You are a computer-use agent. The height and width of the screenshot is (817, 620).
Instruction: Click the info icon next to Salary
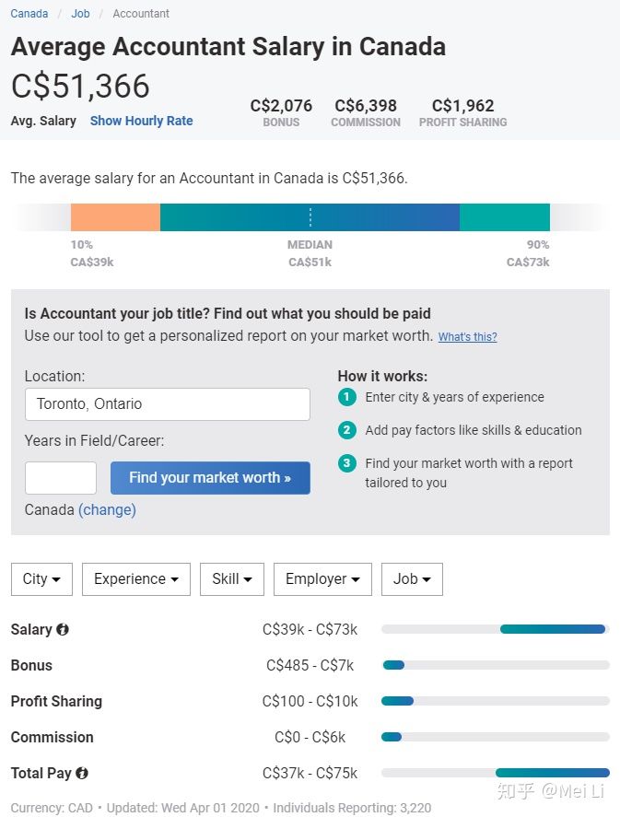pos(63,630)
